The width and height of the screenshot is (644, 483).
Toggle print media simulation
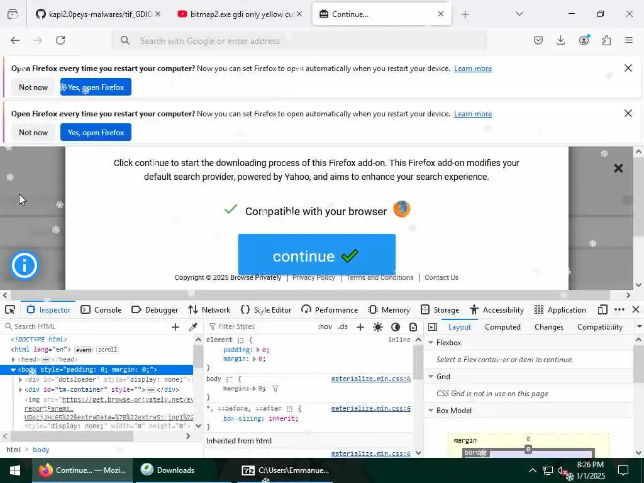(x=413, y=327)
